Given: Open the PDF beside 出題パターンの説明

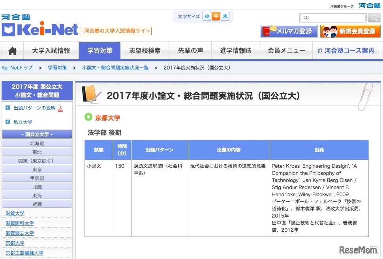Looking at the screenshot, I should (60, 108).
